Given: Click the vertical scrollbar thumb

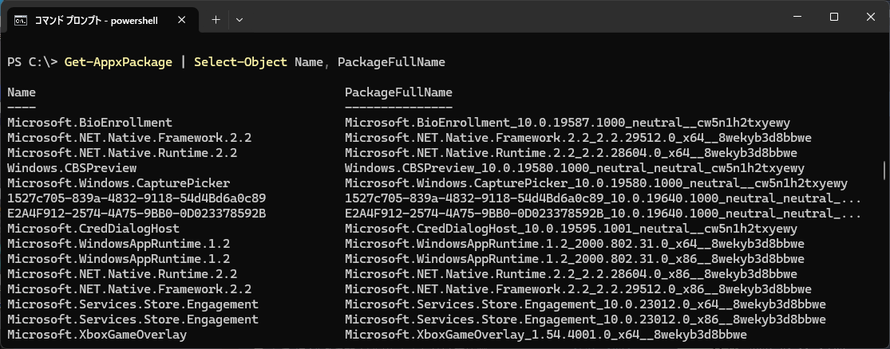Looking at the screenshot, I should point(884,171).
